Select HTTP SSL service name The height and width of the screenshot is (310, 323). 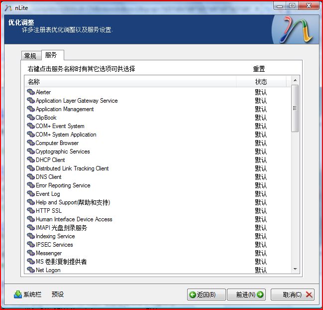[x=49, y=210]
